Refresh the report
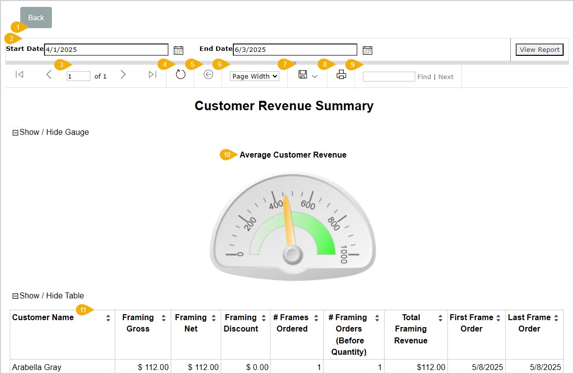The height and width of the screenshot is (374, 574). pos(180,75)
